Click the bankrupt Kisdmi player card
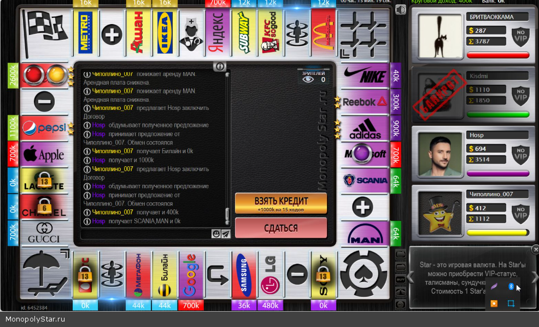Viewport: 539px width, 327px height. [x=474, y=95]
